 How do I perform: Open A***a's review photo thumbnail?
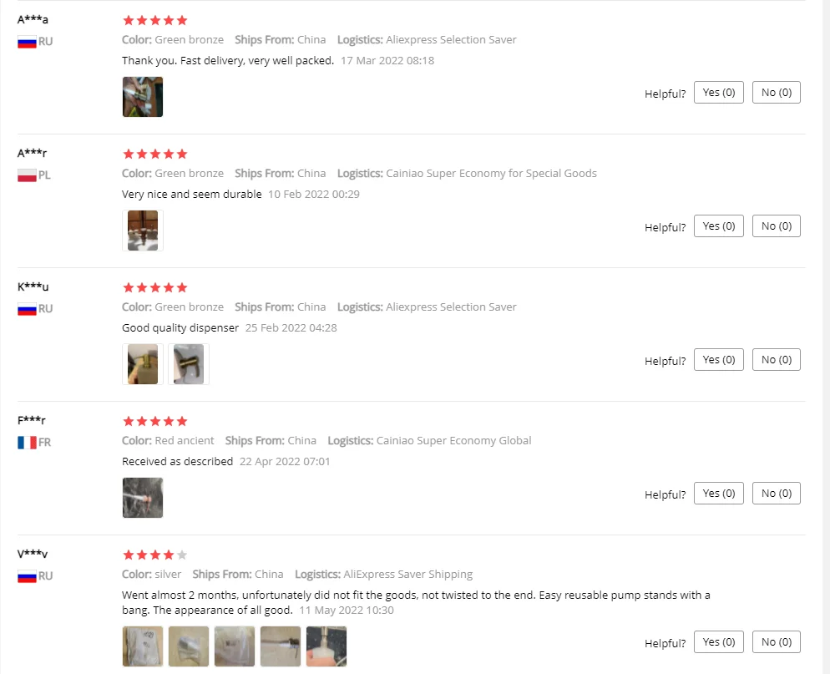tap(143, 97)
